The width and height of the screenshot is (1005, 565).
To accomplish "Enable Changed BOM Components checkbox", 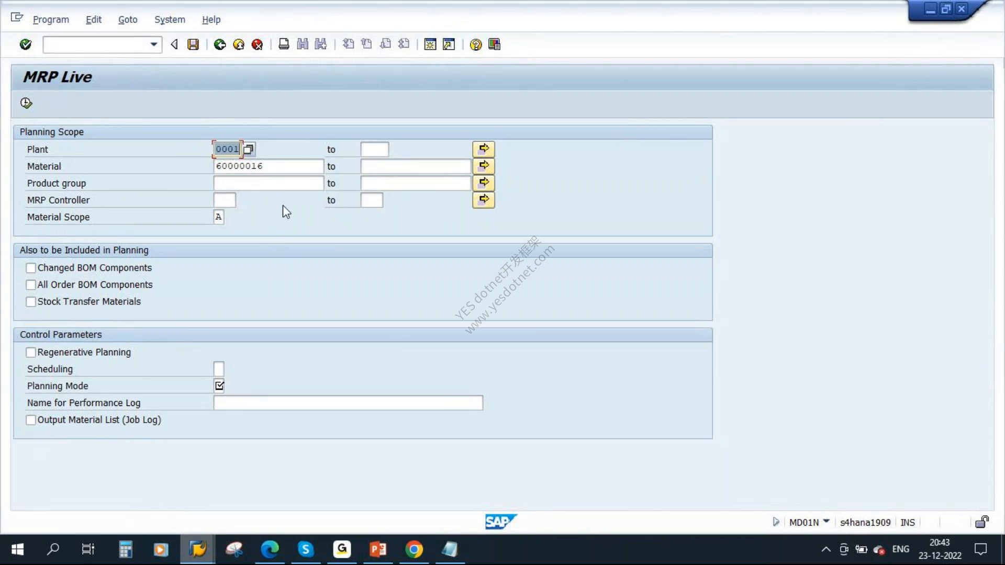I will (x=31, y=268).
